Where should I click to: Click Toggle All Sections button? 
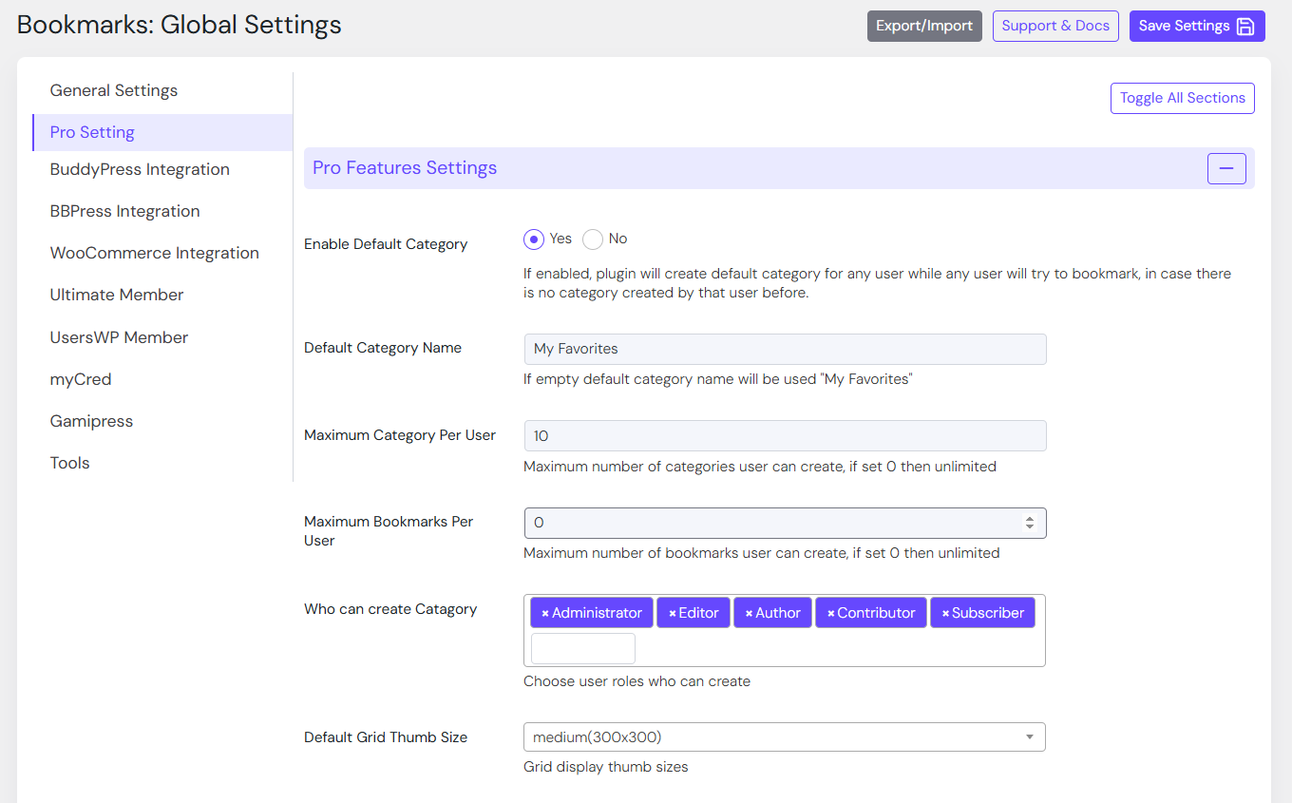(x=1182, y=98)
